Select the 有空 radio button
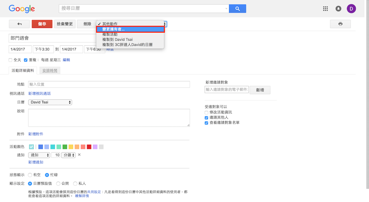 click(x=30, y=175)
